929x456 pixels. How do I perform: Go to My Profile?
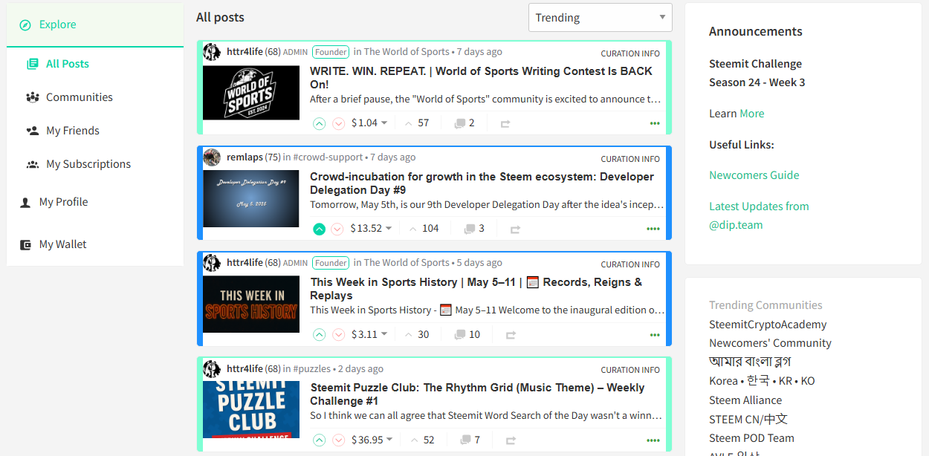click(63, 202)
